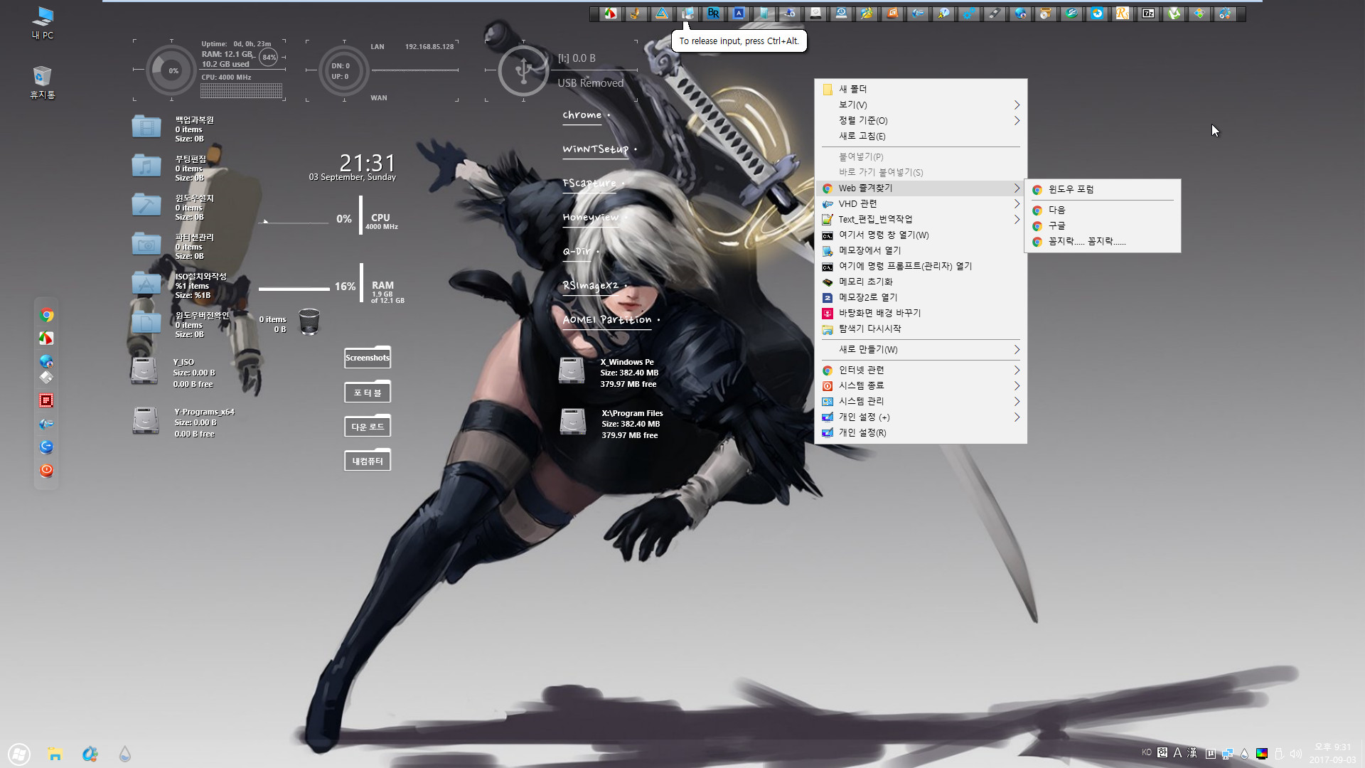Open the X_Windows Pe drive widget
1365x768 pixels.
click(609, 373)
